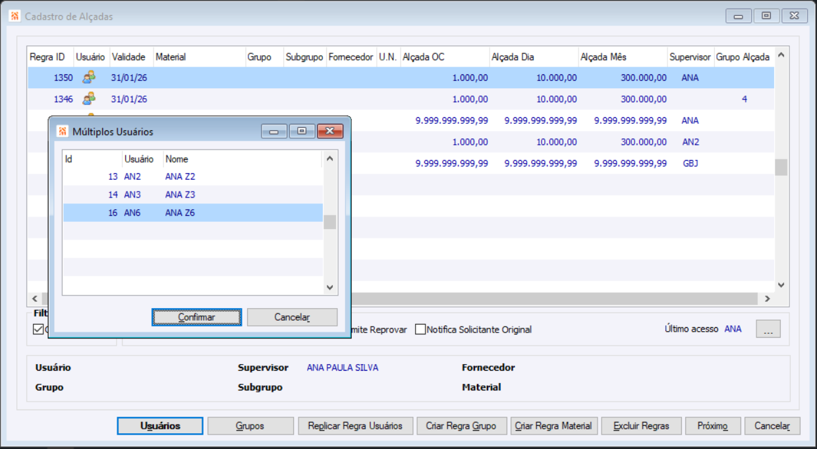The height and width of the screenshot is (449, 817).
Task: Click supervisor AN2 cell in main grid
Action: point(690,142)
